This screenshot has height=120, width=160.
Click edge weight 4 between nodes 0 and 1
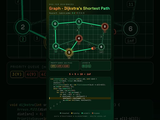(67, 24)
